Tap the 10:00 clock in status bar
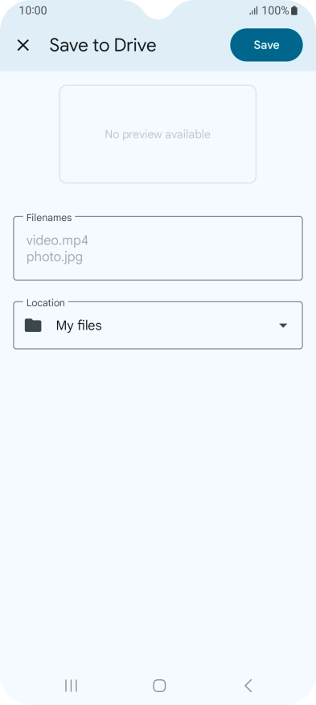316x705 pixels. (32, 10)
